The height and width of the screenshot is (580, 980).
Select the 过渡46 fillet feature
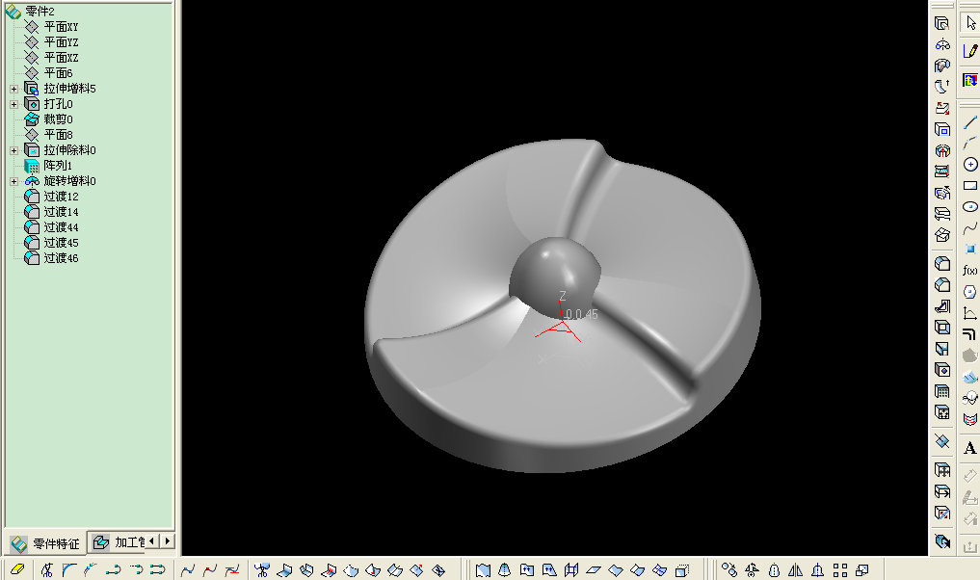[61, 258]
